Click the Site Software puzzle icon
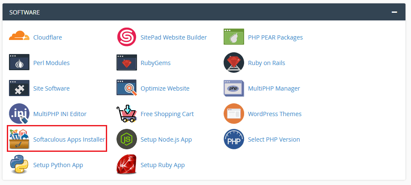The width and height of the screenshot is (411, 185). (x=19, y=88)
